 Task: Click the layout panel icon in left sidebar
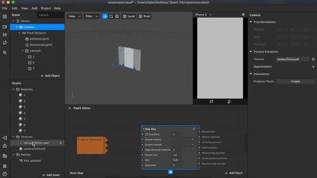tap(4, 16)
